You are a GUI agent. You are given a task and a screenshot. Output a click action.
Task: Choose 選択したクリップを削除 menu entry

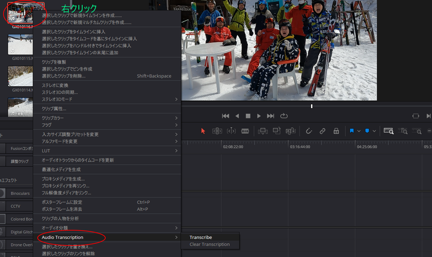pyautogui.click(x=107, y=76)
